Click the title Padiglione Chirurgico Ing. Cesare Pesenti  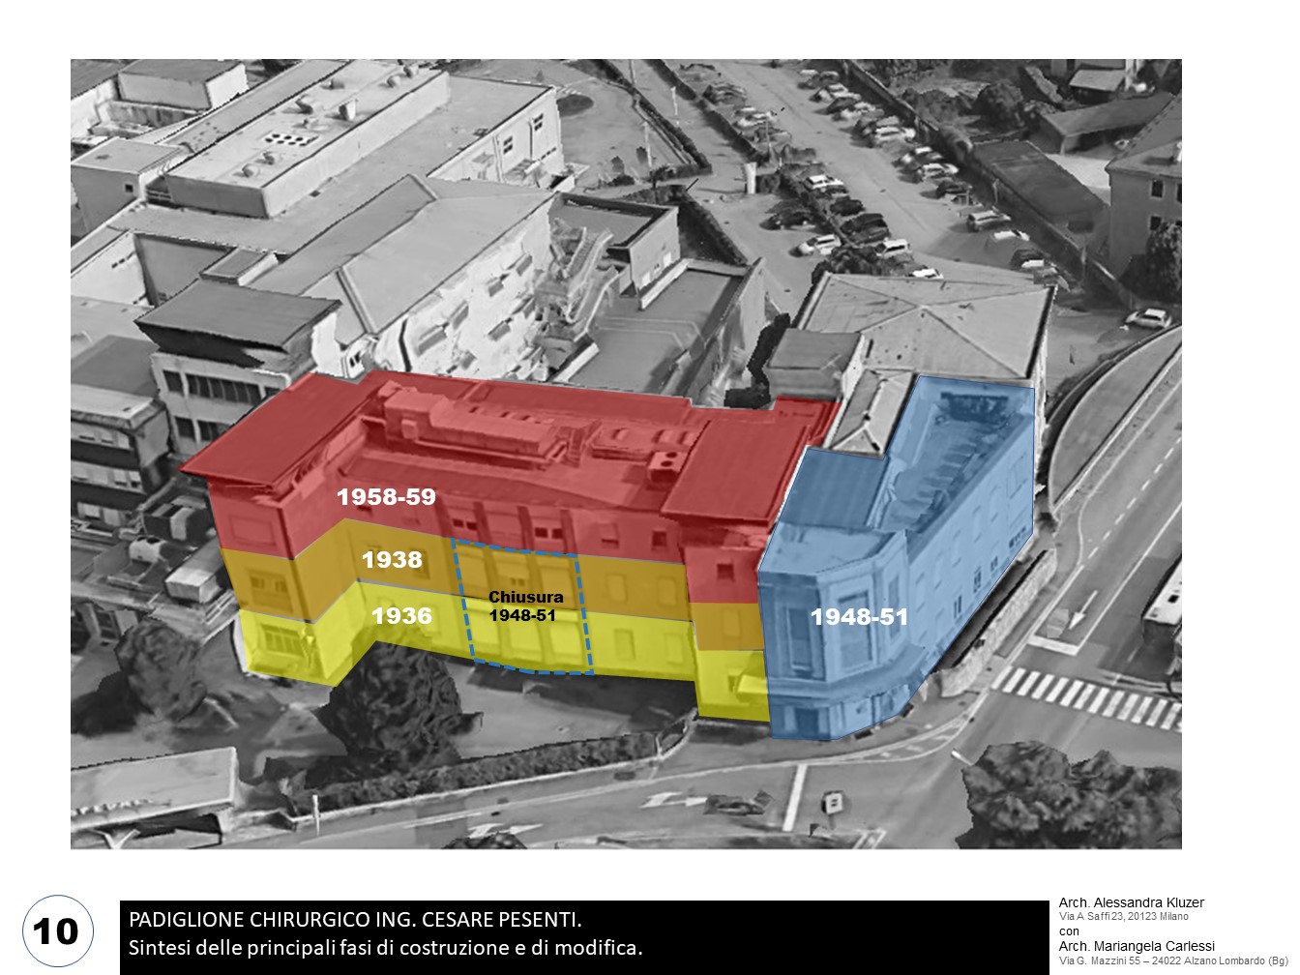pos(355,919)
